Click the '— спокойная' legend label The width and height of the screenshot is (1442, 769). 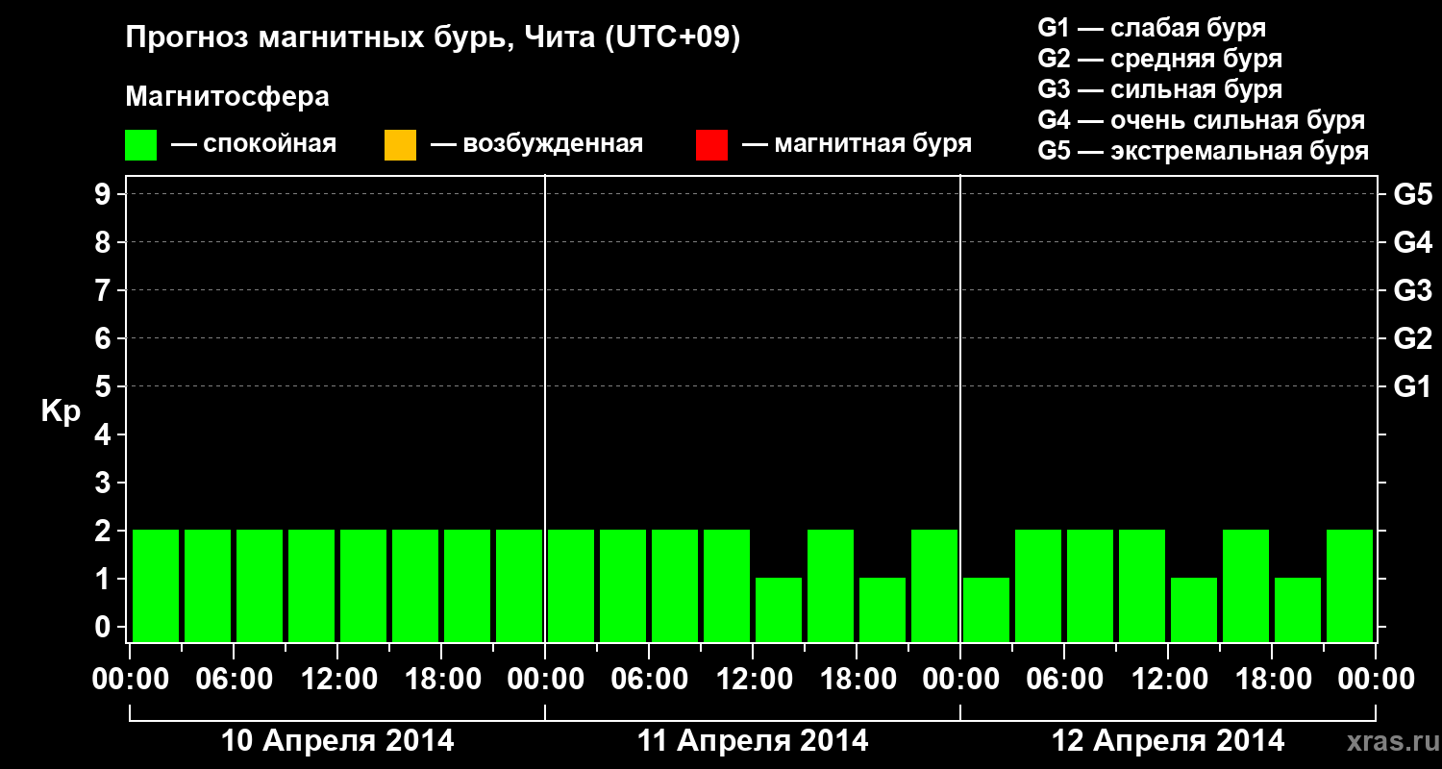(254, 144)
